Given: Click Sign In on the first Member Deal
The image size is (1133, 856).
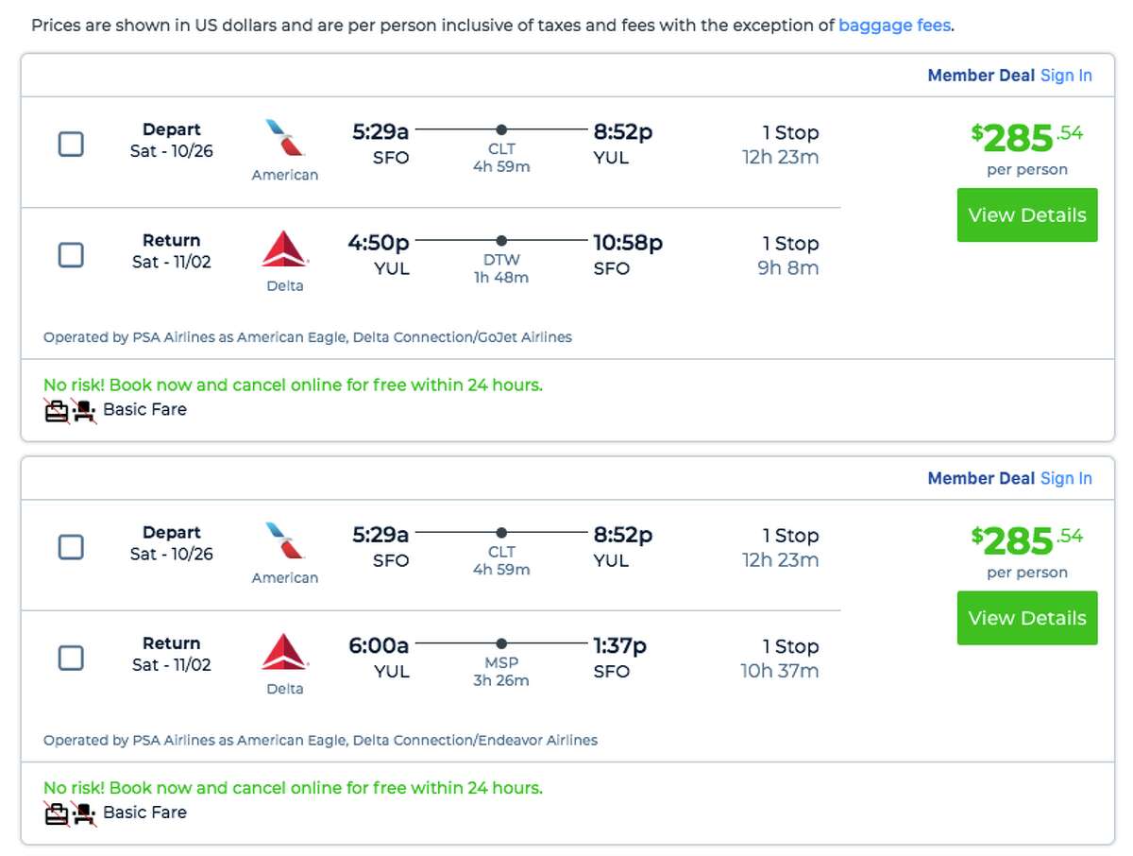Looking at the screenshot, I should click(x=1066, y=75).
